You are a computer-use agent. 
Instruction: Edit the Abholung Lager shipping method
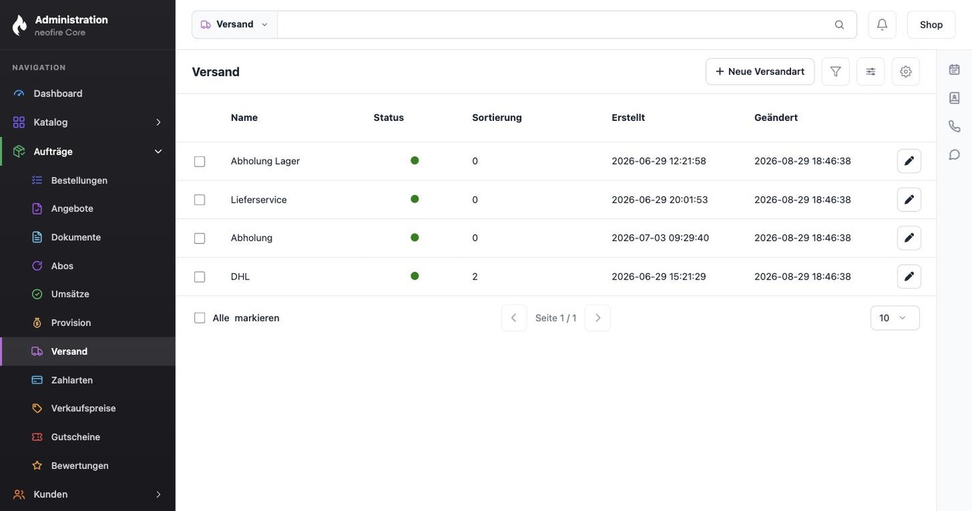click(x=909, y=161)
